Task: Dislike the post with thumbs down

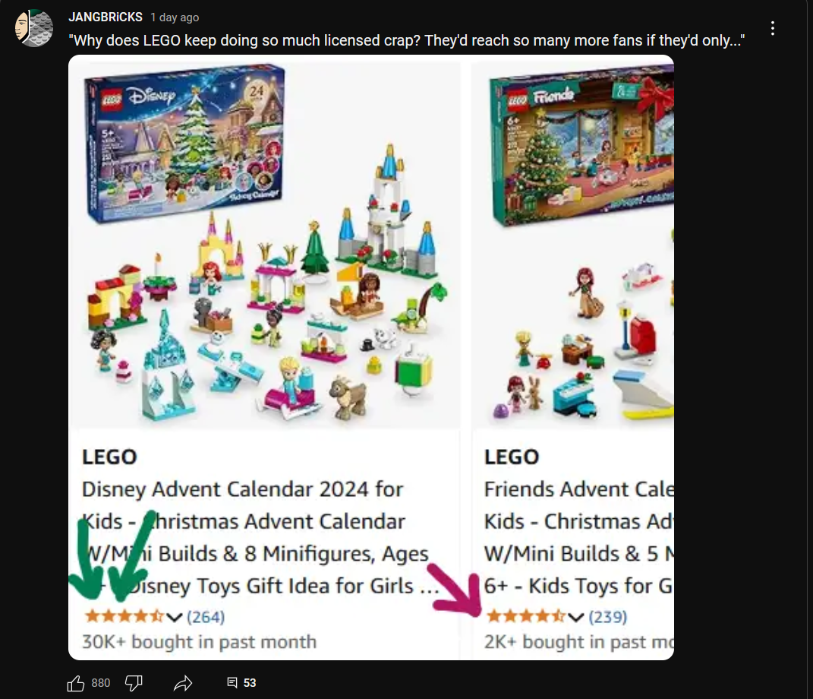Action: (x=134, y=683)
